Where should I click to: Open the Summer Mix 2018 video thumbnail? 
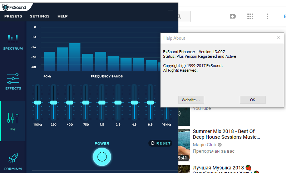pos(184,145)
